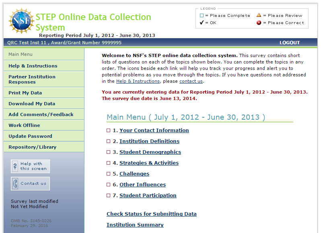Click Check Status for Submitting Data

pos(152,214)
